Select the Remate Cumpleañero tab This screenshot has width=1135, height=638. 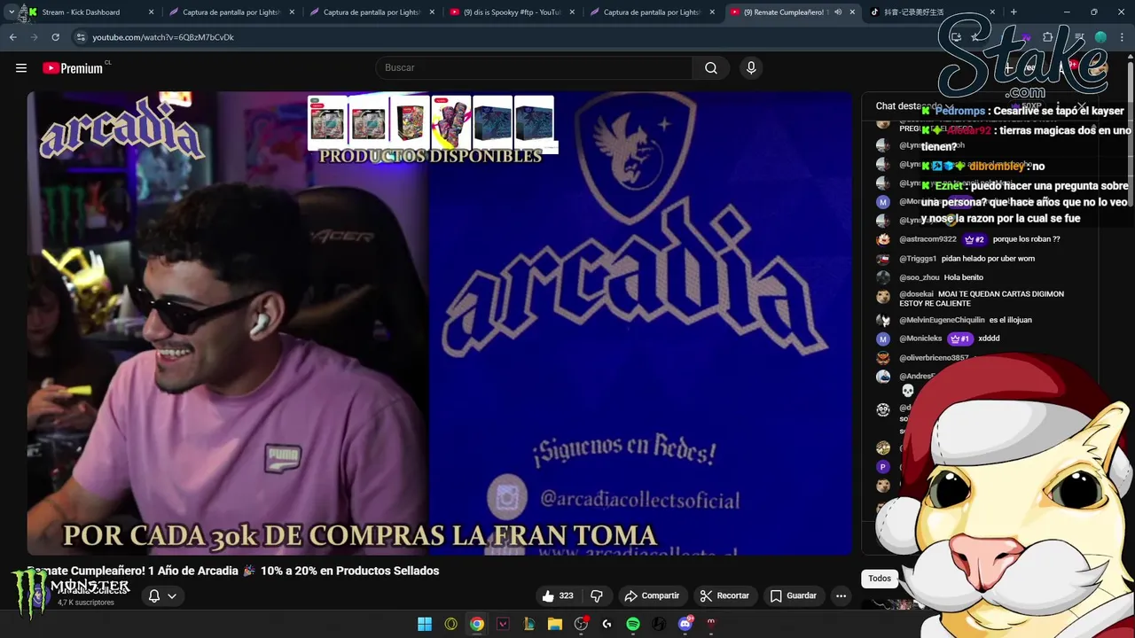[792, 12]
